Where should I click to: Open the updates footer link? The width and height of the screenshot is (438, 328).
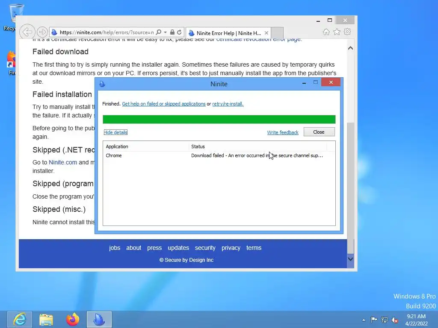tap(178, 248)
